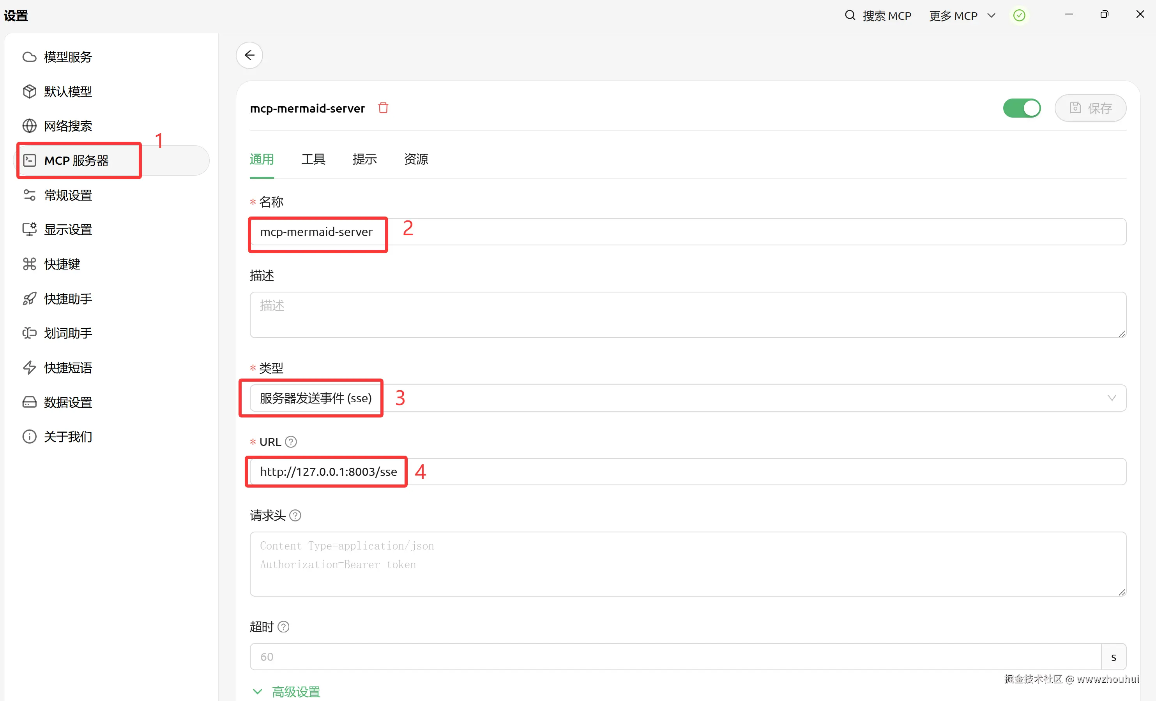Switch to the 提示 tab

(x=364, y=159)
